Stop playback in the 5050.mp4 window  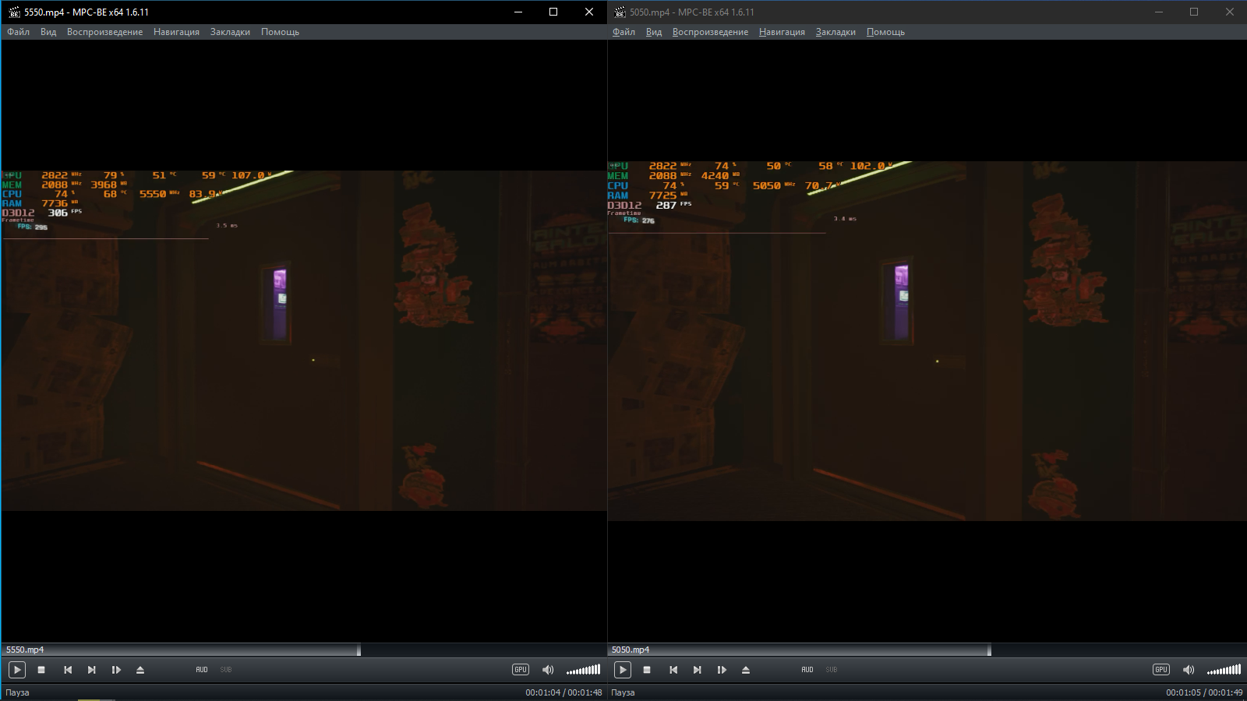coord(647,670)
